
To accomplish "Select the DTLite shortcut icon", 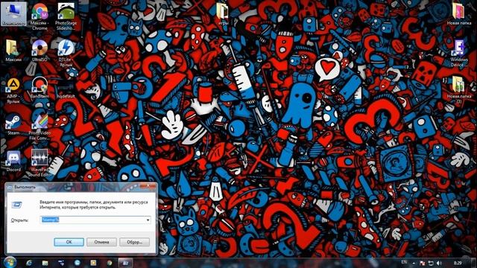I will pyautogui.click(x=66, y=53).
